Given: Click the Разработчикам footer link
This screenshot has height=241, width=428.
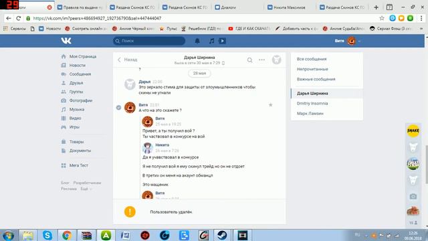Looking at the screenshot, I should [87, 183].
